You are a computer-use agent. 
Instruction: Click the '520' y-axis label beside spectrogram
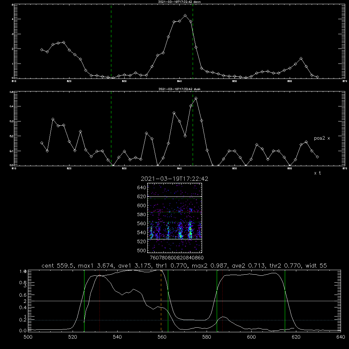142,242
